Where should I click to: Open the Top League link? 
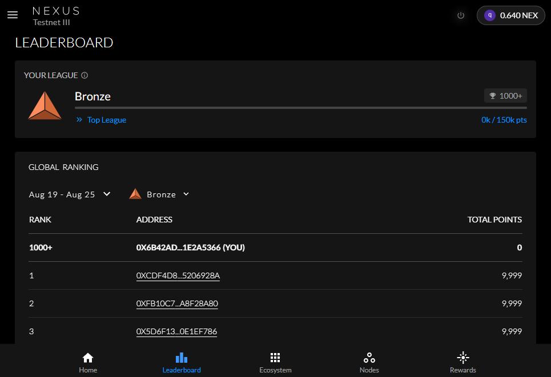coord(106,120)
